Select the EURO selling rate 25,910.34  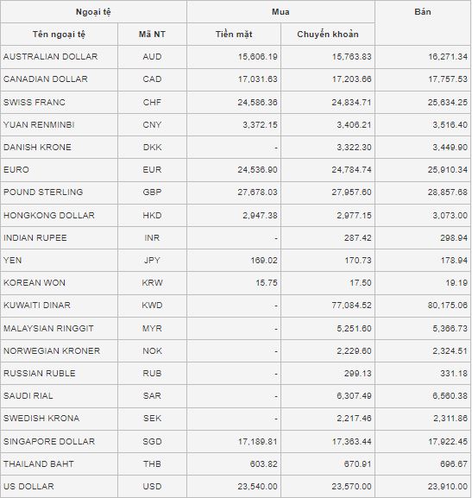pos(447,170)
